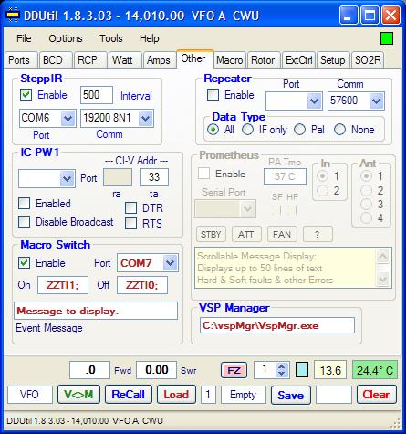Open the Macro Switch COM7 port dropdown
Image resolution: width=406 pixels, height=434 pixels.
tap(170, 263)
